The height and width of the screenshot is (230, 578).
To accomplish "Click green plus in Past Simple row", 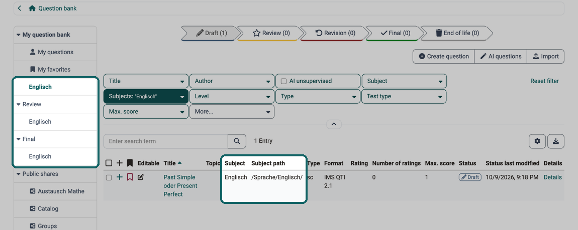I will pos(120,177).
